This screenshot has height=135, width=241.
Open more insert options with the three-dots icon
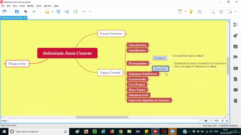[84, 12]
